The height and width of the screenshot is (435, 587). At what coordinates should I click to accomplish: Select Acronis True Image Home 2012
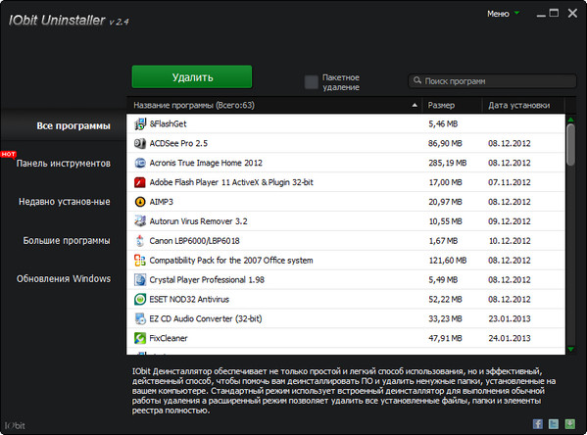click(x=206, y=163)
